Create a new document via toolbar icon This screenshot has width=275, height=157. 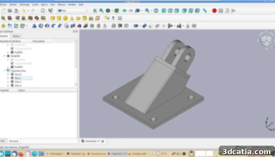coord(4,11)
